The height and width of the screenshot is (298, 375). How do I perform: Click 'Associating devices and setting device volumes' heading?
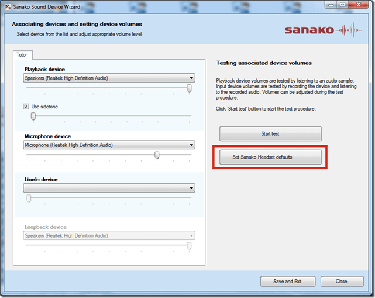pos(77,24)
